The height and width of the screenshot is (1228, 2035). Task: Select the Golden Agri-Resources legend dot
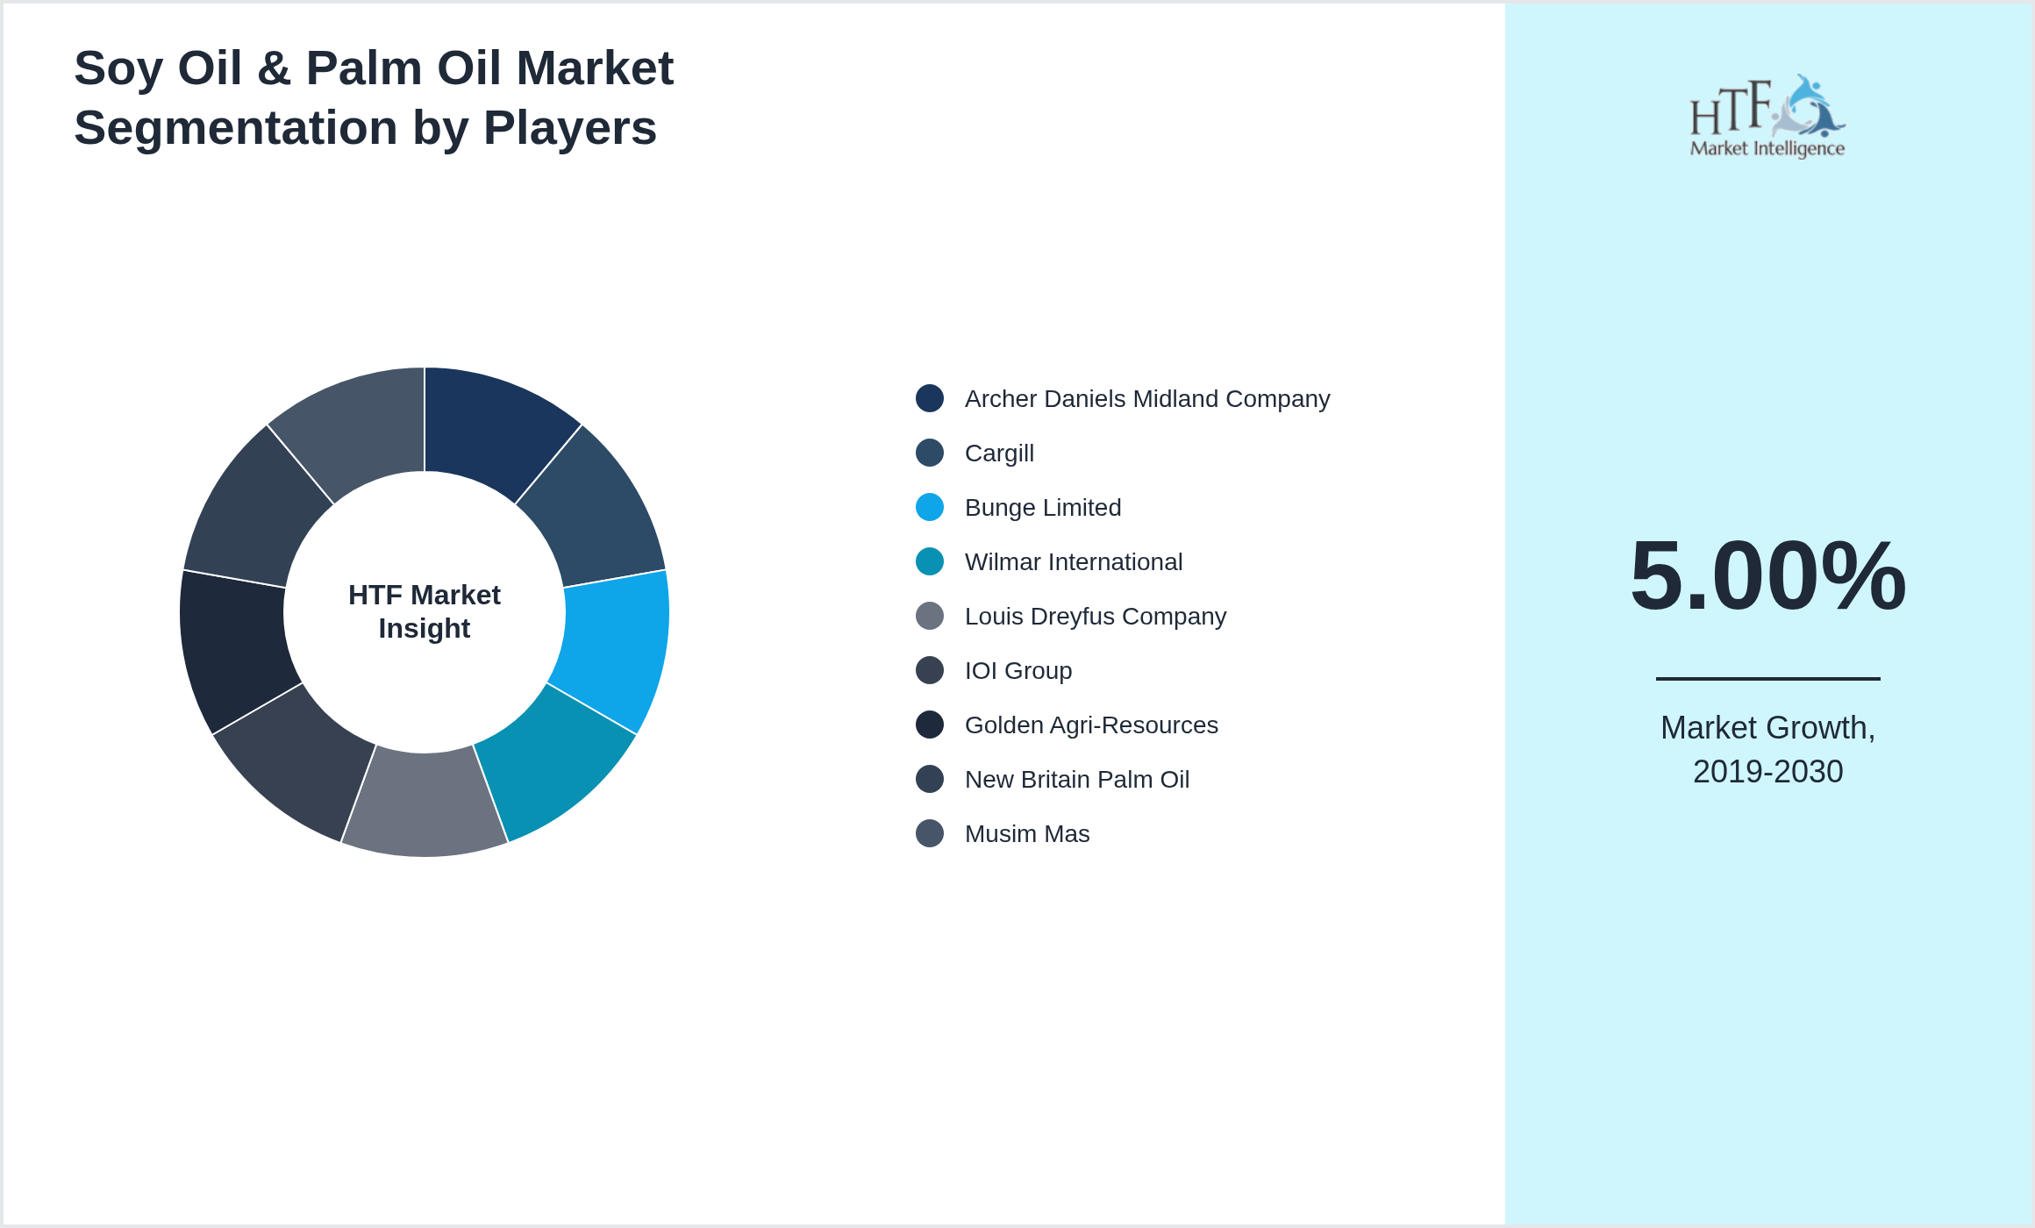click(x=930, y=725)
